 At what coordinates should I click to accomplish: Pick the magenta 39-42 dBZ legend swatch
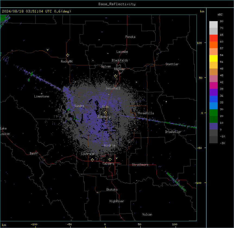213,85
